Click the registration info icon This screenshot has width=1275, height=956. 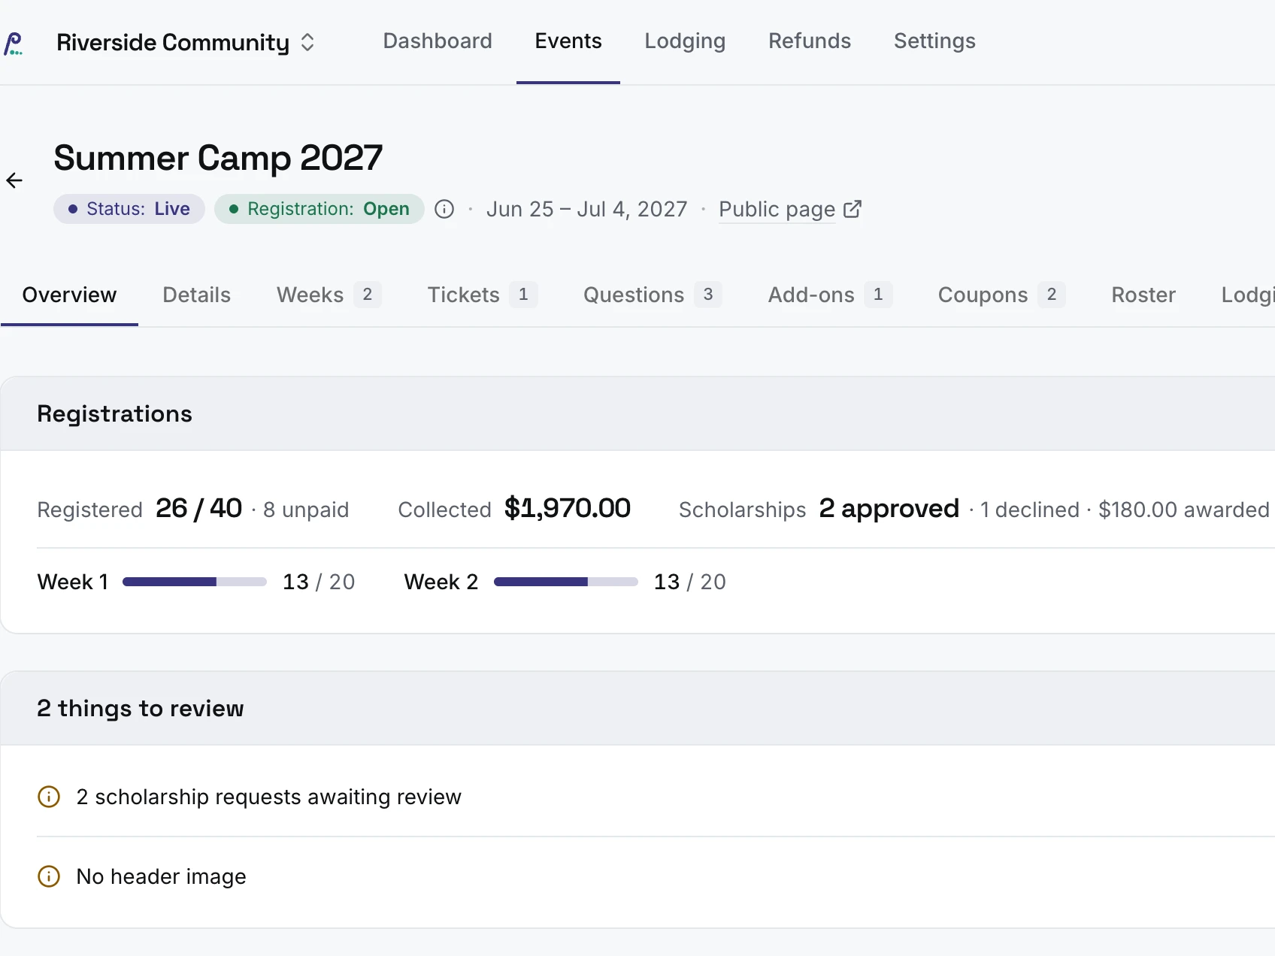(x=444, y=209)
